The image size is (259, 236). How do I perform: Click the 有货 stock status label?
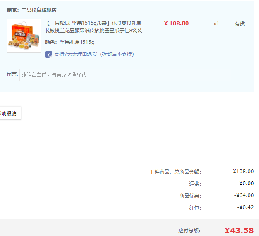240,24
